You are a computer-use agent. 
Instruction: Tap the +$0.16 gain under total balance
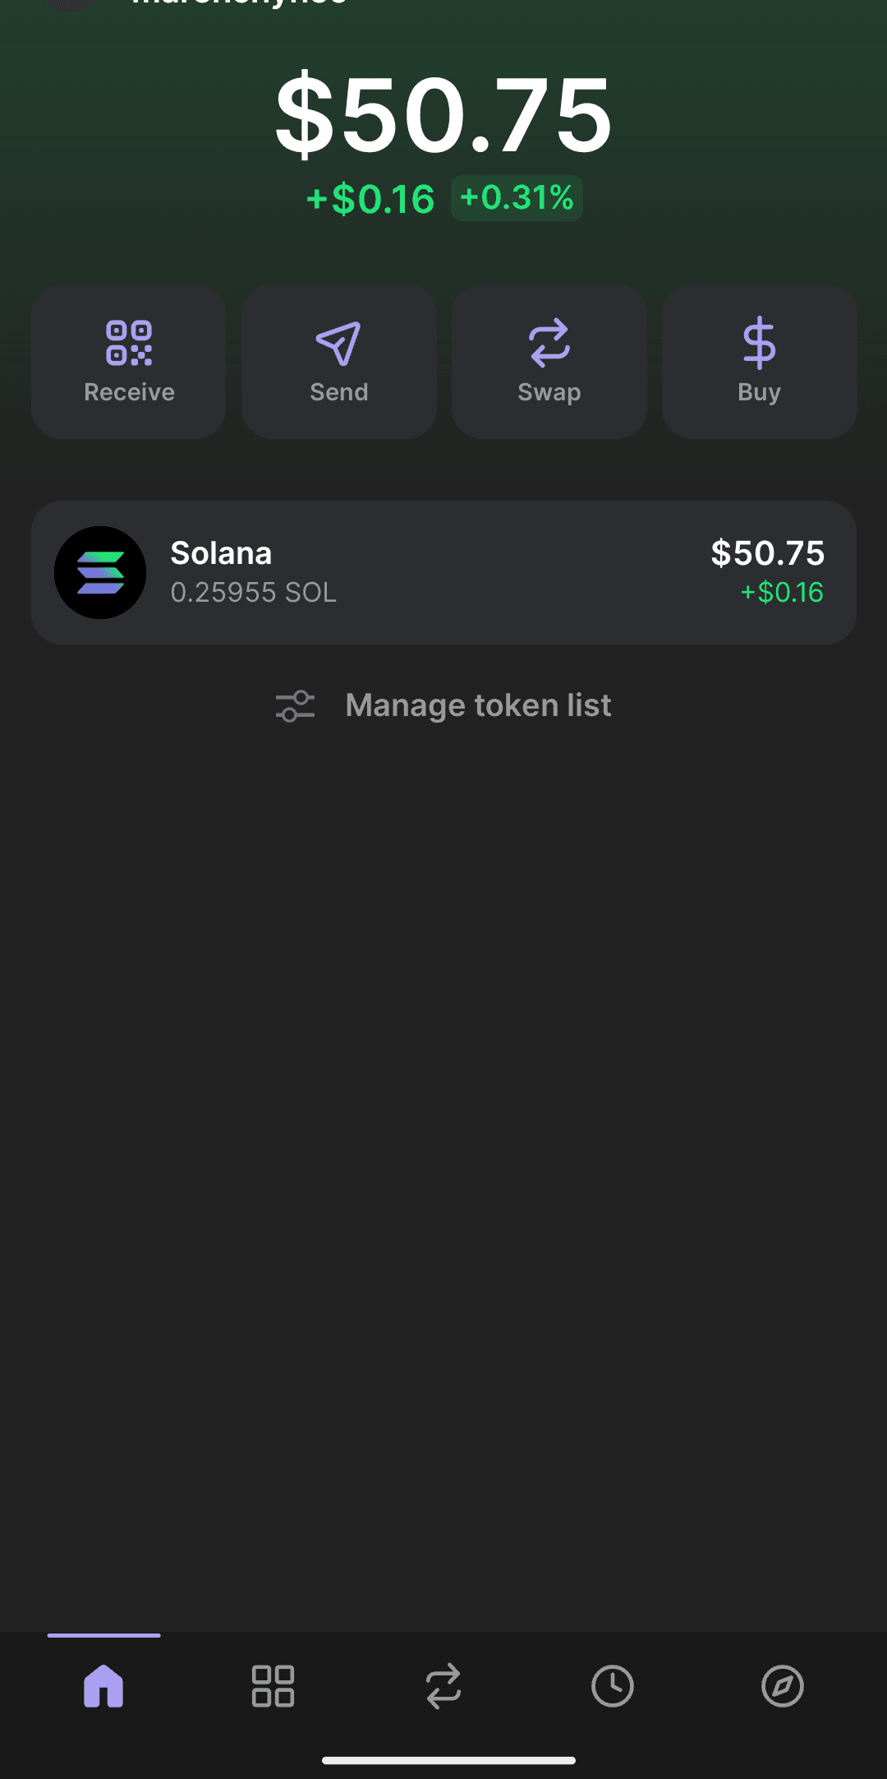coord(370,199)
